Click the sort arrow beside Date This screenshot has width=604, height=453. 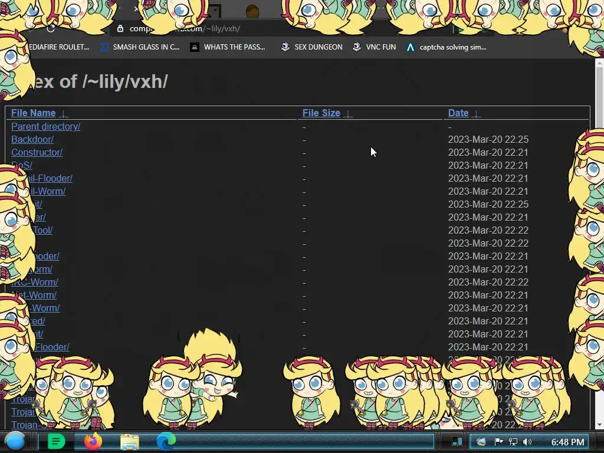[476, 114]
